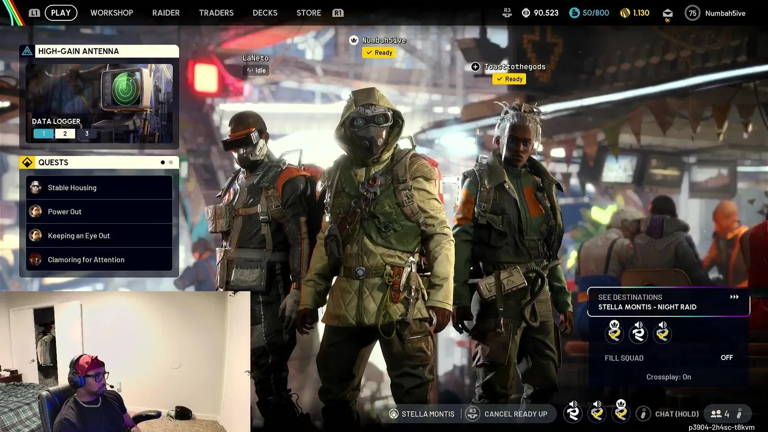Click the triple-arrow in See Destinations
The width and height of the screenshot is (768, 432).
(x=734, y=297)
